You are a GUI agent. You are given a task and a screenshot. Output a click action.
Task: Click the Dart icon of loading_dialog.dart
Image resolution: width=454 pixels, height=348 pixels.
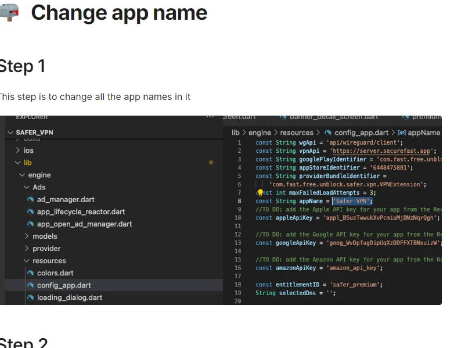tap(30, 297)
